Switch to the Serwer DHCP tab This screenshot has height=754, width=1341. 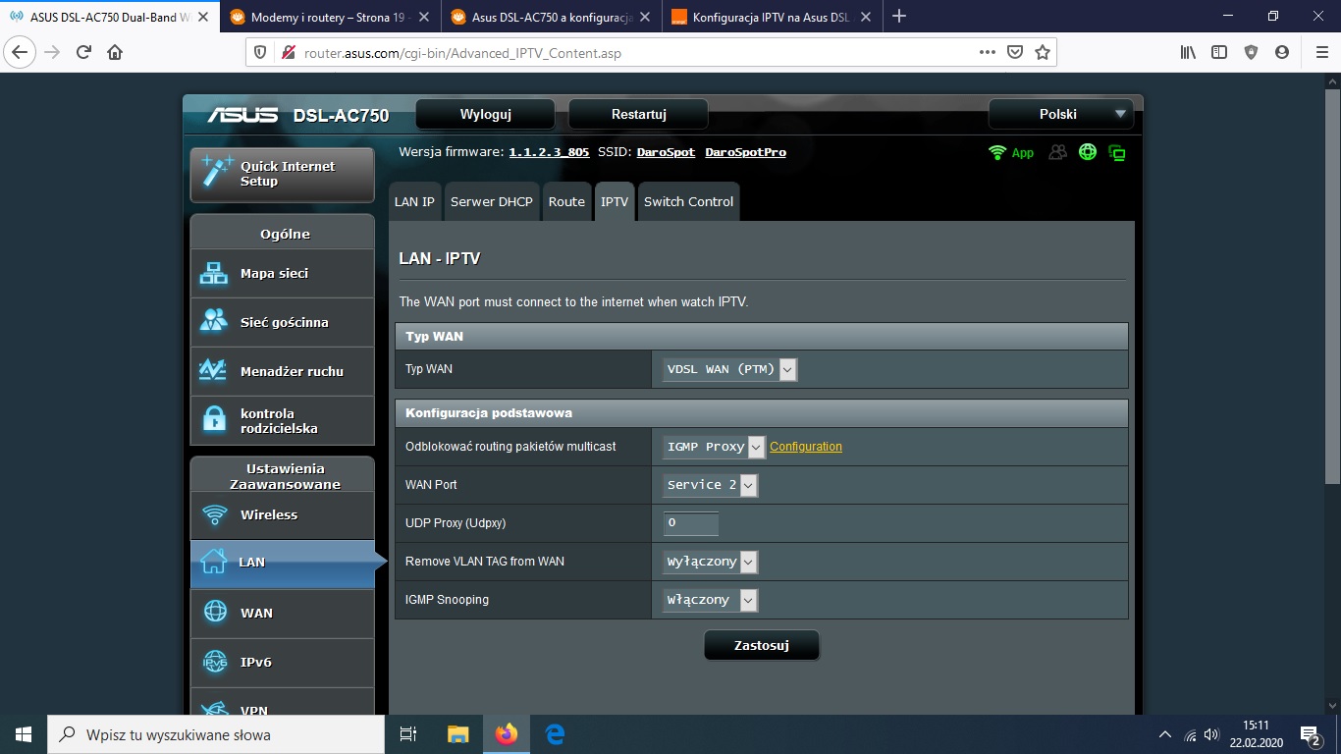click(x=491, y=201)
